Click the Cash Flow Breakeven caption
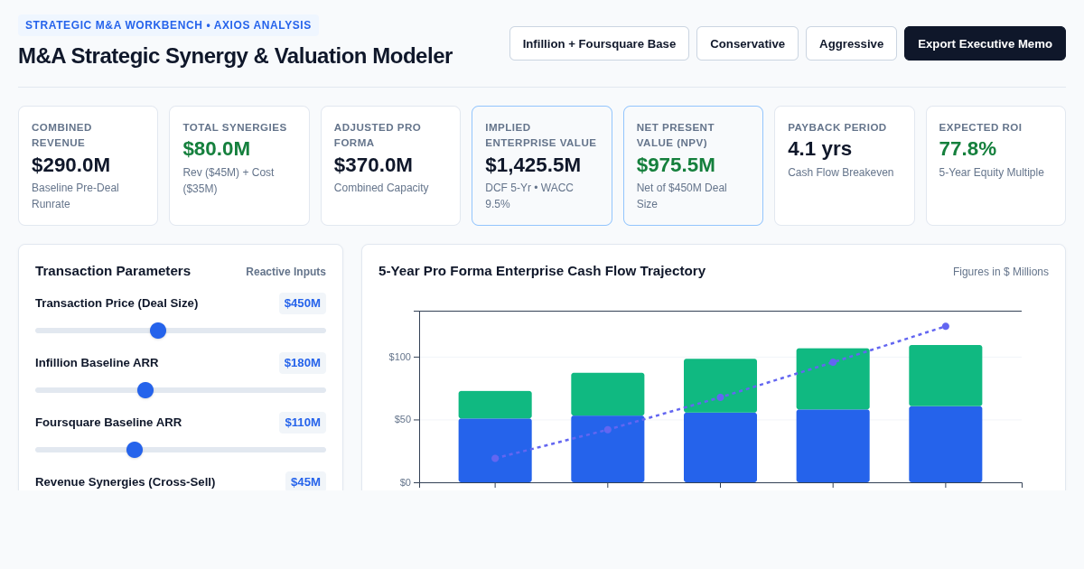1084x569 pixels. point(841,173)
